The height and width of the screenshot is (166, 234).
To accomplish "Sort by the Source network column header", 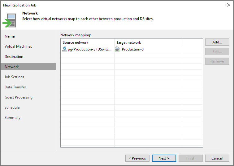I will pyautogui.click(x=76, y=43).
